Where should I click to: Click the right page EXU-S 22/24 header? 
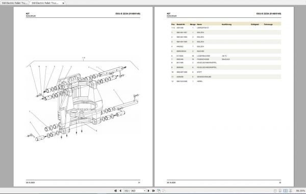tap(269, 14)
